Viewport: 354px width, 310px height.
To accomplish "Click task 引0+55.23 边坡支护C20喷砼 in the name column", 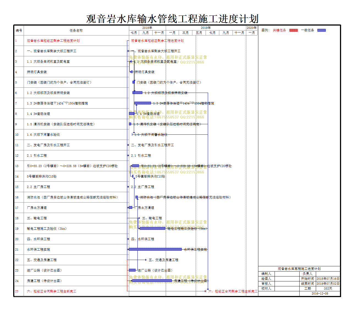I will click(x=72, y=166).
